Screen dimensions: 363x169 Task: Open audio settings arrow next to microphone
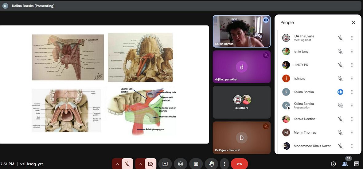click(x=117, y=164)
